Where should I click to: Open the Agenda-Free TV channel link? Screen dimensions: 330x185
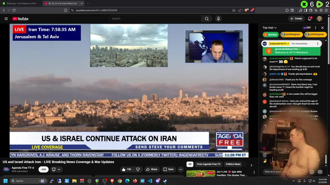[x=21, y=168]
